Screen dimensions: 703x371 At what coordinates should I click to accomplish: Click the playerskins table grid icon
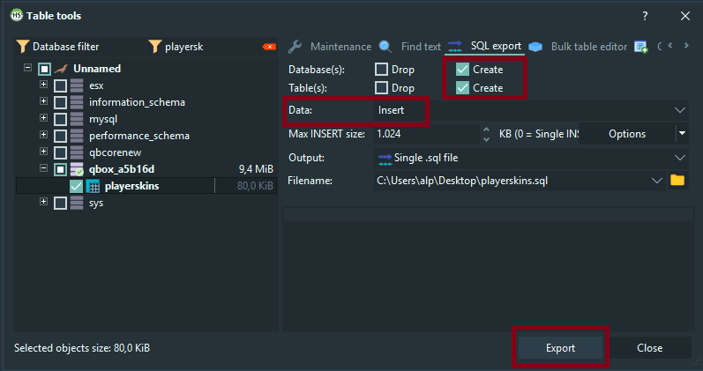(93, 186)
